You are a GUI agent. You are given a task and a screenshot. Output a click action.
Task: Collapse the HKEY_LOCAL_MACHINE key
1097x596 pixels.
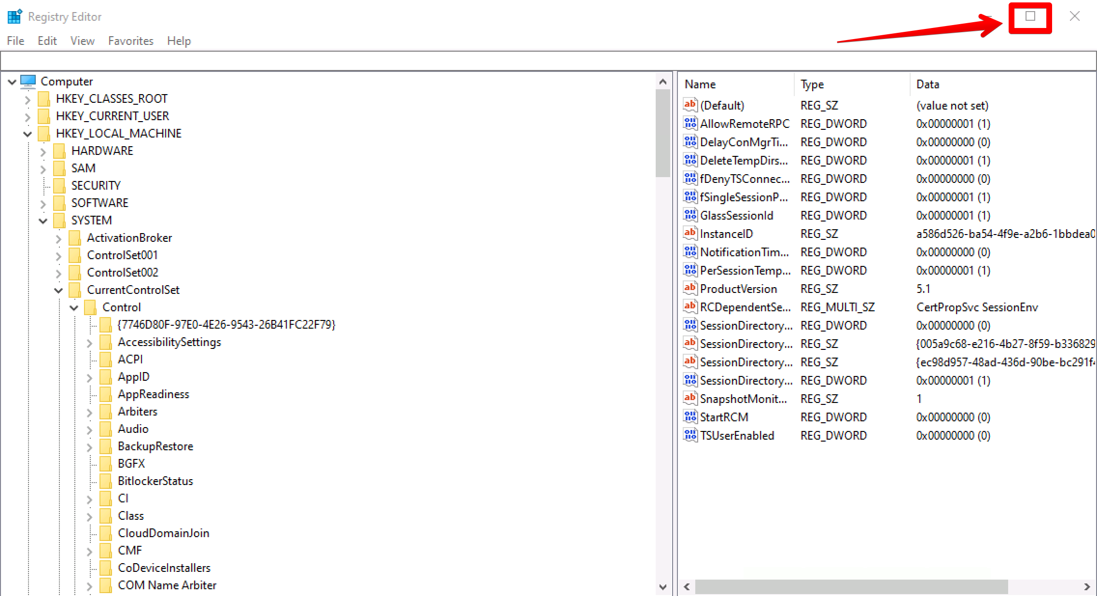[x=28, y=134]
